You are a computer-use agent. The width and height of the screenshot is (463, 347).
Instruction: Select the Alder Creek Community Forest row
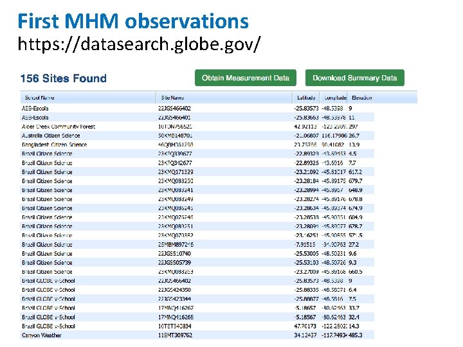point(197,127)
